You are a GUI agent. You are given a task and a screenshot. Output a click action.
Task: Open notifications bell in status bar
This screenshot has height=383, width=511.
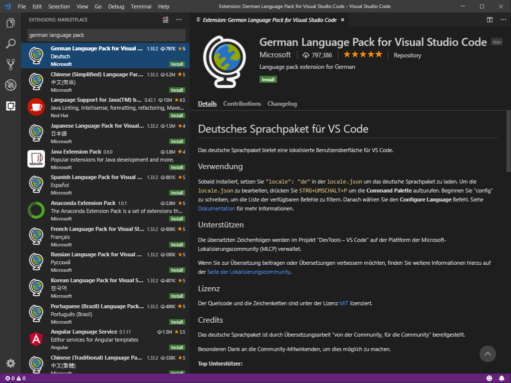click(502, 378)
